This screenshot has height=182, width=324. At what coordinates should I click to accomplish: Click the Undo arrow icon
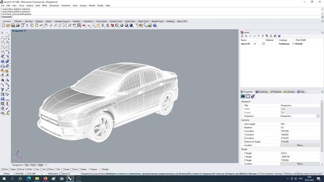(x=42, y=25)
